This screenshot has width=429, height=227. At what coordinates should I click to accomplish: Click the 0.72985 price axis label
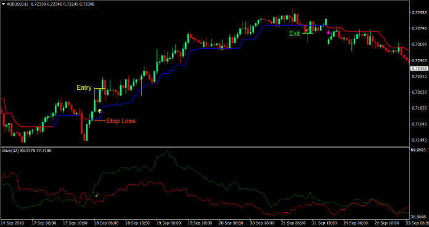click(x=419, y=12)
